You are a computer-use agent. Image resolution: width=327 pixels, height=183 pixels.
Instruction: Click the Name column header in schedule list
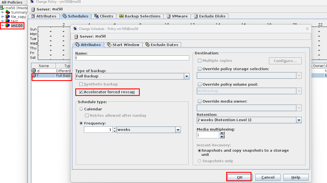[x=44, y=66]
